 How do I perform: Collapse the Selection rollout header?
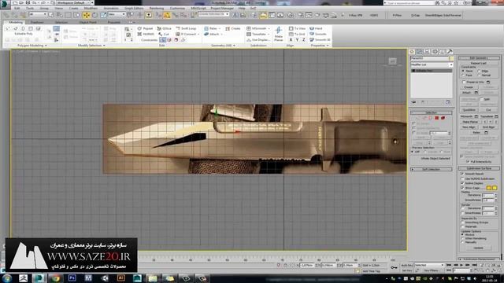click(x=431, y=112)
